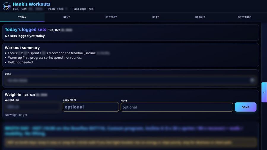Open the WEIGHT tab

200,17
